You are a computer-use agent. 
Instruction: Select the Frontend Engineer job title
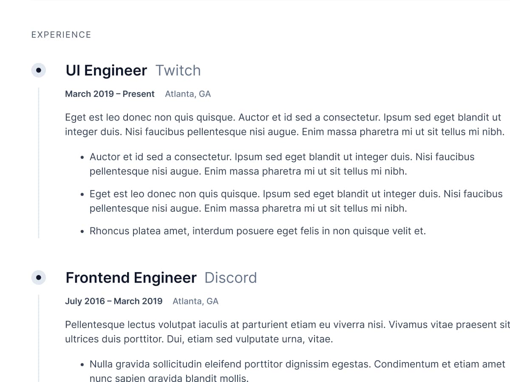click(x=131, y=278)
